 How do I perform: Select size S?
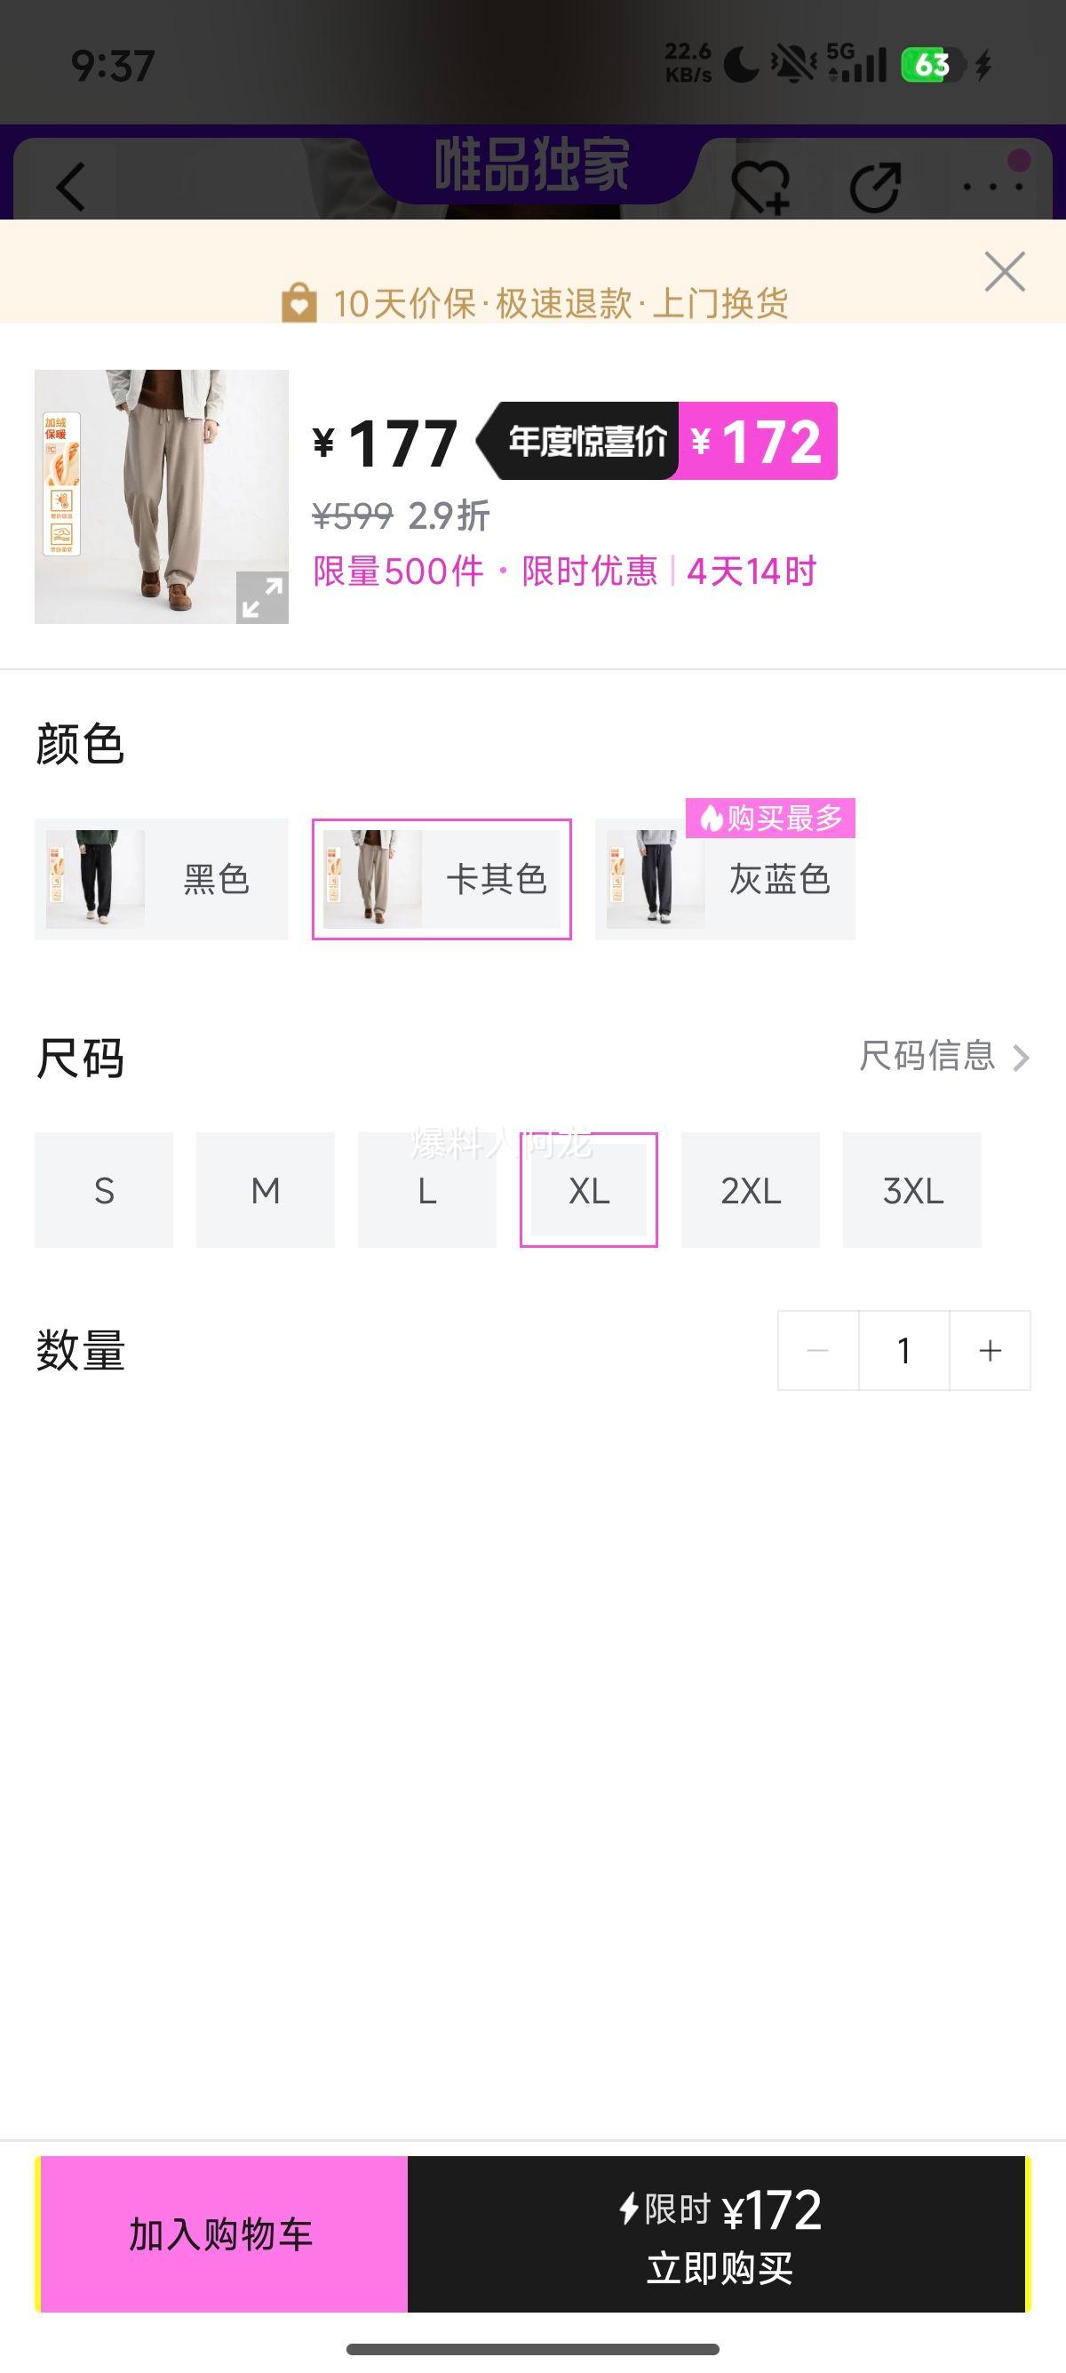coord(104,1190)
